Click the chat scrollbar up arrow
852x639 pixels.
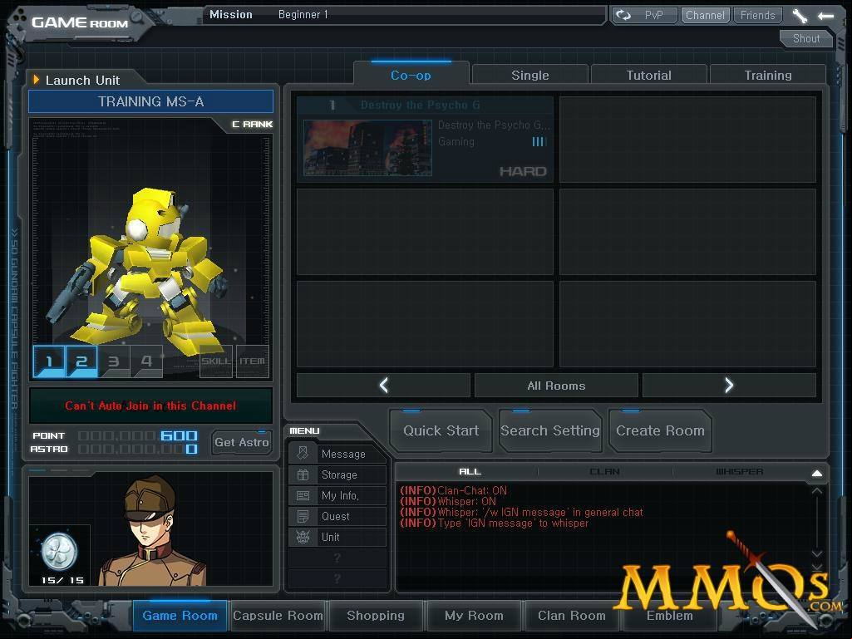point(817,490)
